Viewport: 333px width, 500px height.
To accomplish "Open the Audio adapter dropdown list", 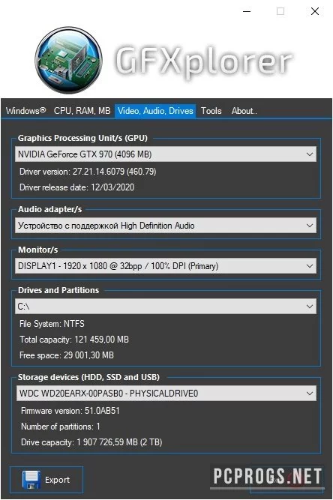I will point(166,226).
